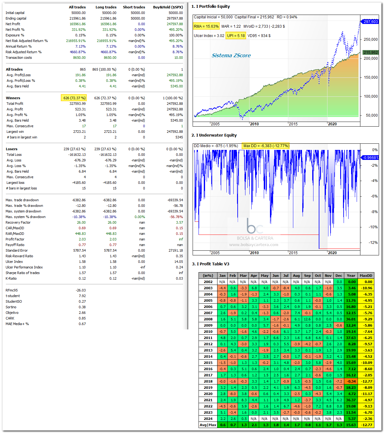Select the bold "Winners" section heading
The height and width of the screenshot is (433, 384).
13,98
